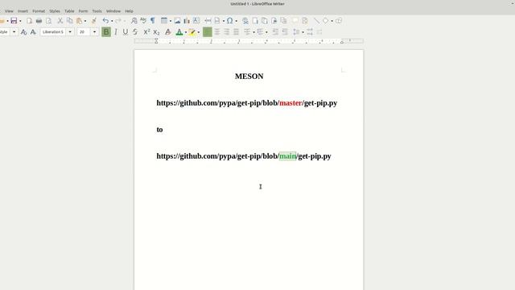Insert a cross-reference
The height and width of the screenshot is (290, 515).
coord(283,21)
